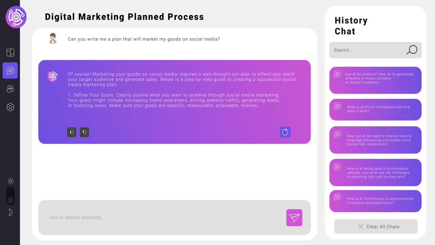
Task: Click the thumbs up button
Action: coord(72,132)
